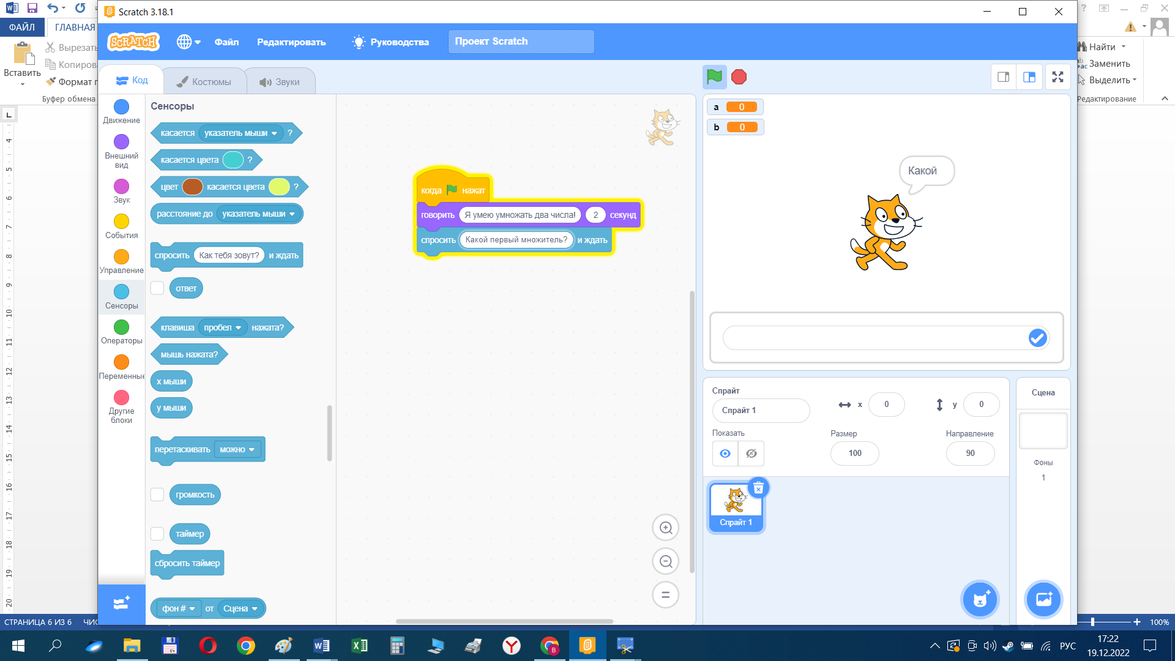This screenshot has width=1175, height=661.
Task: Hide the sprite with crossed eye icon
Action: tap(751, 454)
